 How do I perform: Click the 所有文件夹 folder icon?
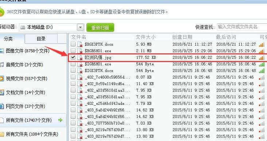(x=2, y=134)
